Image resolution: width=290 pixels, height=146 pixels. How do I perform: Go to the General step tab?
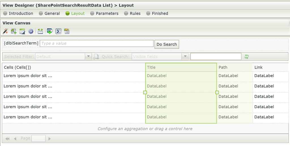49,14
